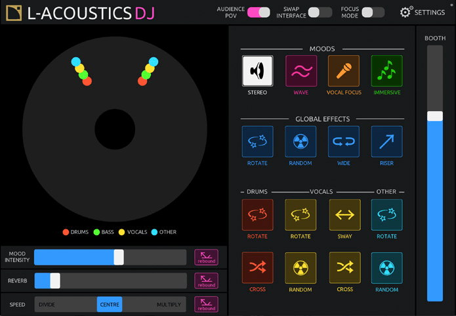Select Multiply in the Speed control
This screenshot has height=316, width=456.
click(169, 305)
